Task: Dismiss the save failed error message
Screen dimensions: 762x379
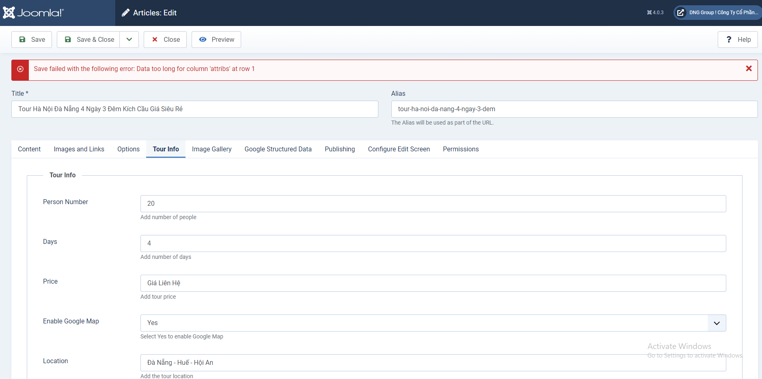Action: click(749, 69)
